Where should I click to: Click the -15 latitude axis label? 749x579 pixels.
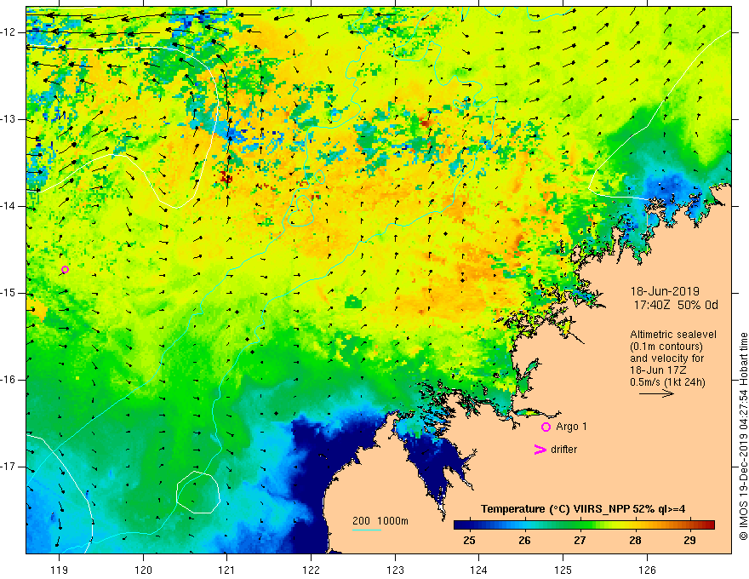click(9, 293)
